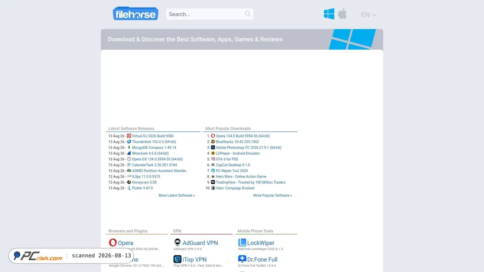This screenshot has width=484, height=272.
Task: Open the AdGuard VPN entry
Action: tap(200, 243)
